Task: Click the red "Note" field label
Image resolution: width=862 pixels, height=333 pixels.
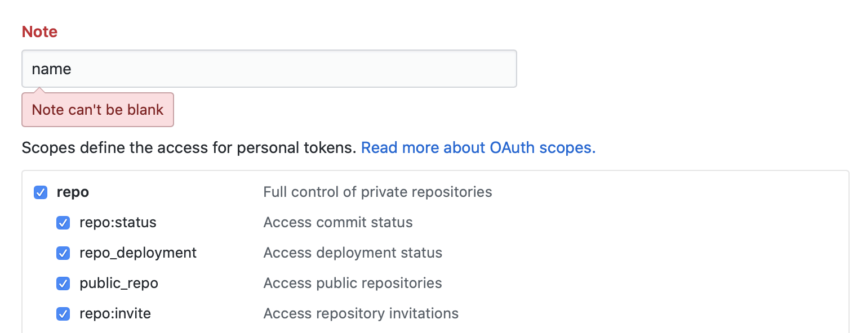Action: pyautogui.click(x=39, y=32)
